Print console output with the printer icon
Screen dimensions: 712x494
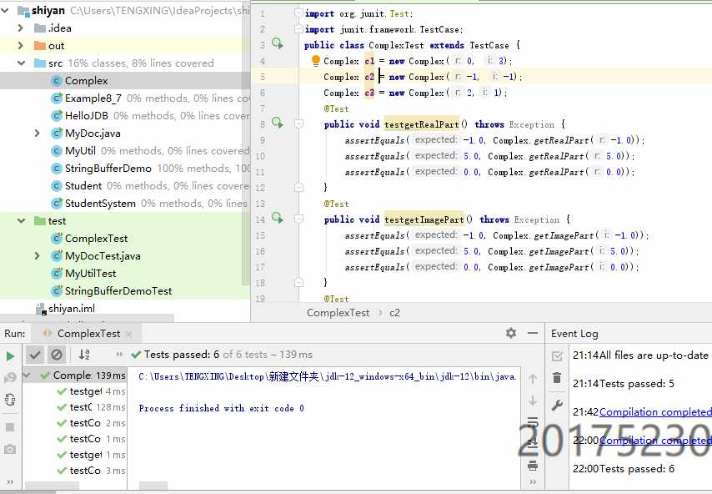533,466
